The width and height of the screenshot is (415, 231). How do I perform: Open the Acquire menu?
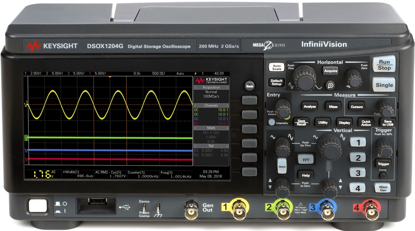pos(330,71)
